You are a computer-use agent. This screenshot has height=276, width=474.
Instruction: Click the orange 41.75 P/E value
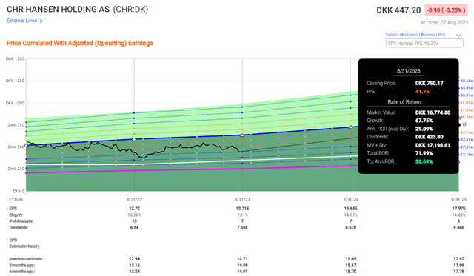(x=422, y=92)
